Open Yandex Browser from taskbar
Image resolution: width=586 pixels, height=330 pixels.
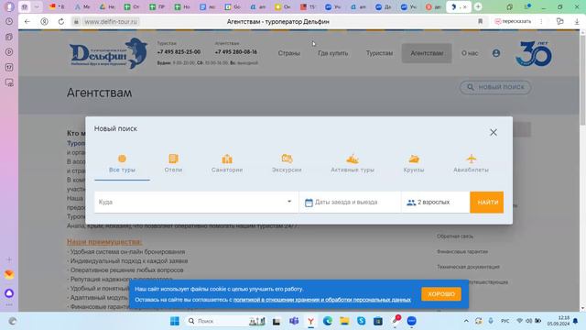(310, 321)
